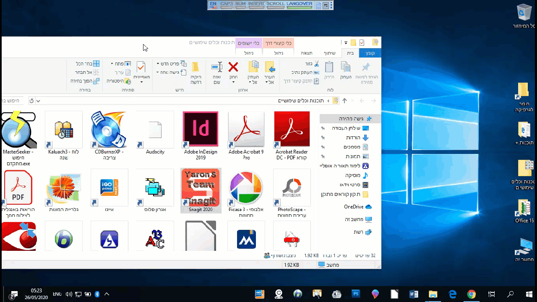
Task: Select the Acrobat Reader DC shortcut
Action: pyautogui.click(x=292, y=136)
